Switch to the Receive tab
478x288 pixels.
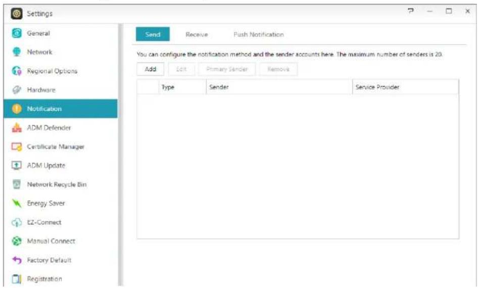click(197, 34)
